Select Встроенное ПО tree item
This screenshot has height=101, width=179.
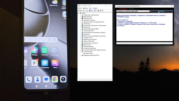click(x=88, y=19)
